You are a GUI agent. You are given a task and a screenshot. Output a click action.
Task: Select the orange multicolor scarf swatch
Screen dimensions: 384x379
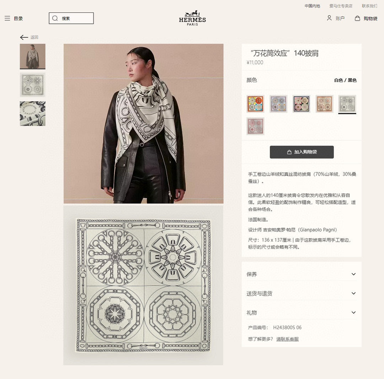click(255, 104)
